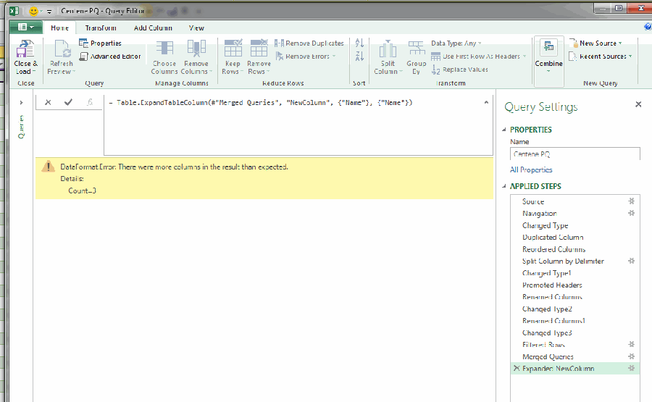Click the query Name input field
The width and height of the screenshot is (652, 402).
coord(574,154)
